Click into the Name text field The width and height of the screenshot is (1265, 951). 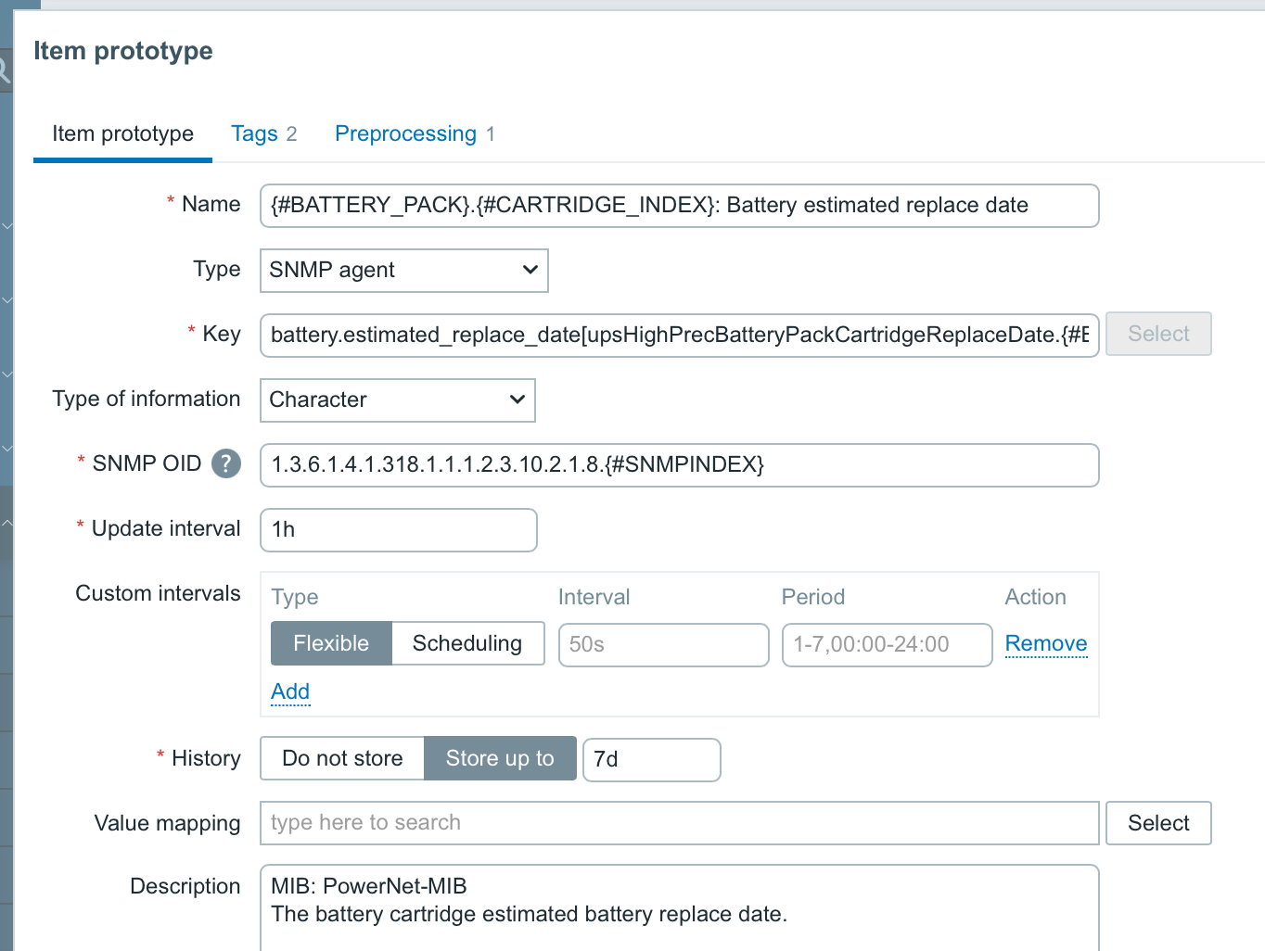[x=679, y=206]
